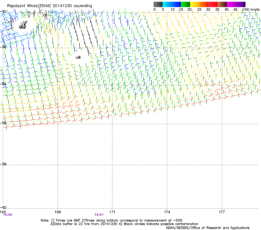Click the 'NOAA/NESDIS/Office of Research and Applications' credit
The height and width of the screenshot is (230, 261).
[208, 228]
